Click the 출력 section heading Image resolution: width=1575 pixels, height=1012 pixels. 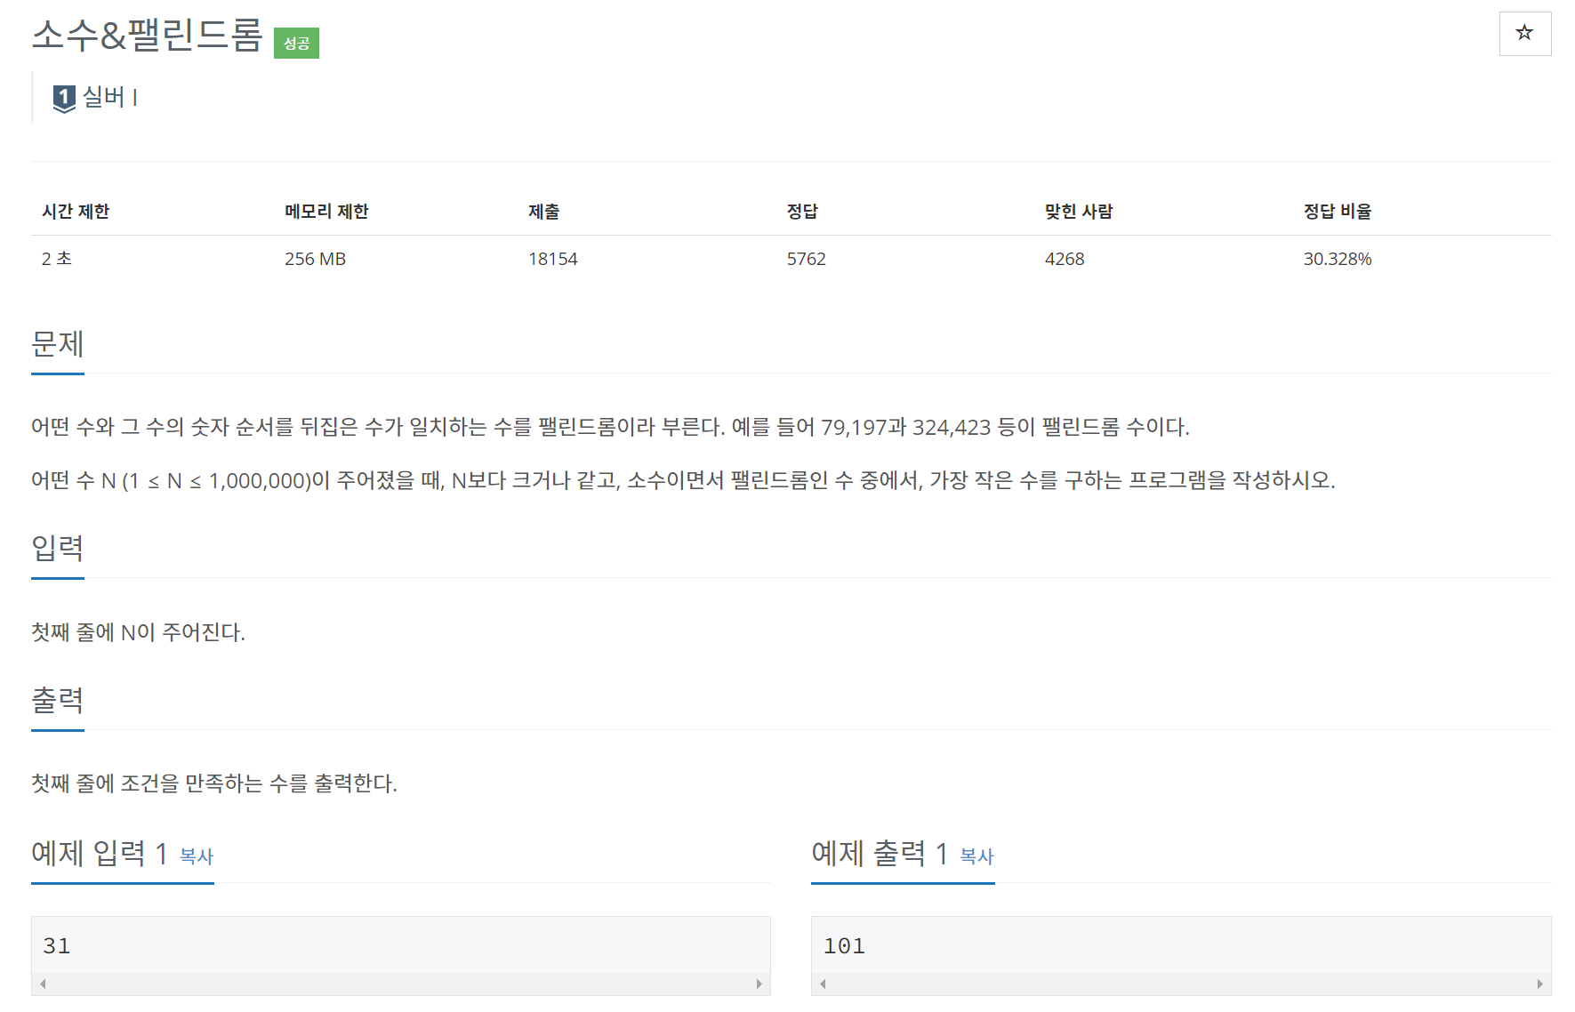click(x=58, y=700)
